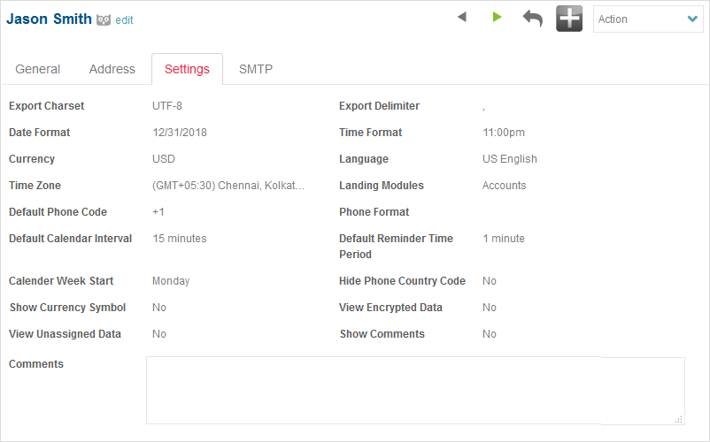Click the (GMT+05:30) Chennai time zone value
710x442 pixels.
point(228,186)
